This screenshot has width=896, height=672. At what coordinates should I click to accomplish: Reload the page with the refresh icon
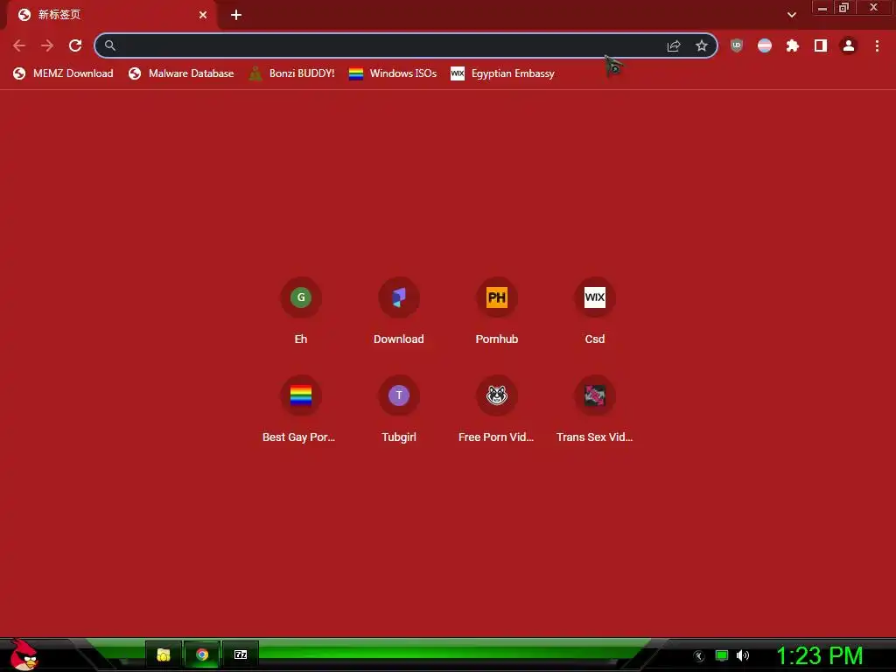pos(75,45)
